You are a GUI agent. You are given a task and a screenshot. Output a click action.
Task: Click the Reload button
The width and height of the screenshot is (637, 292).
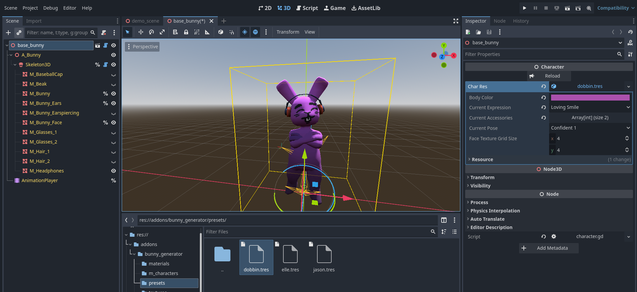click(549, 76)
